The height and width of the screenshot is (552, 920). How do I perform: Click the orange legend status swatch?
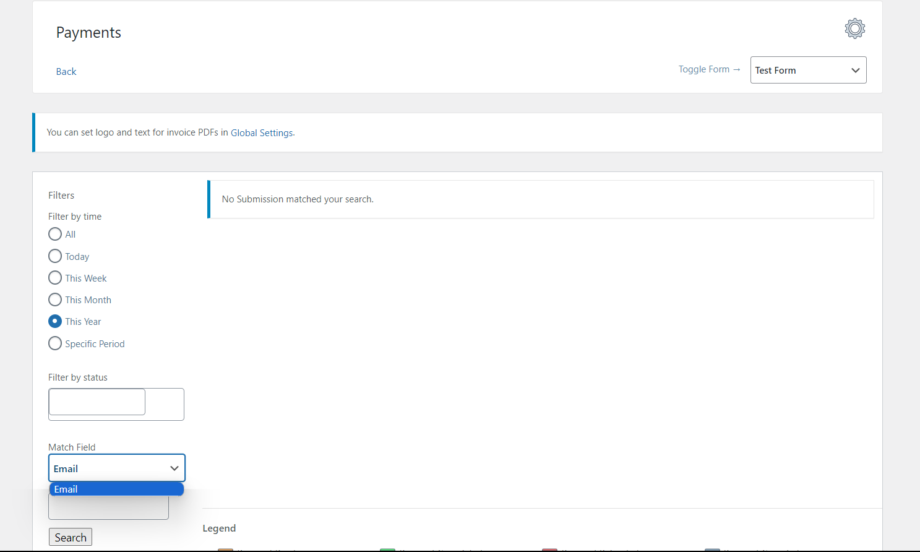pyautogui.click(x=226, y=550)
